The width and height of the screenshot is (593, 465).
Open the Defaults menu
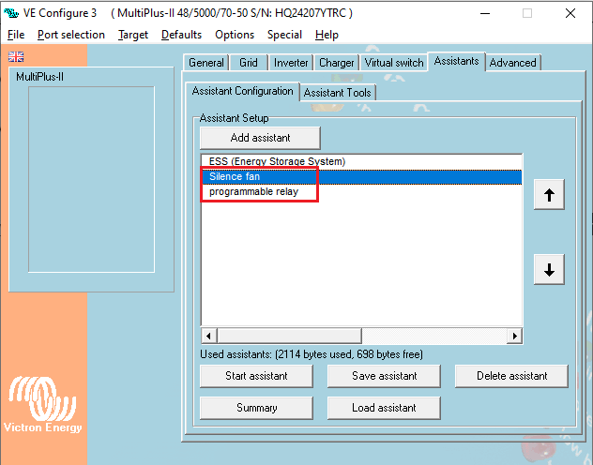[x=181, y=35]
